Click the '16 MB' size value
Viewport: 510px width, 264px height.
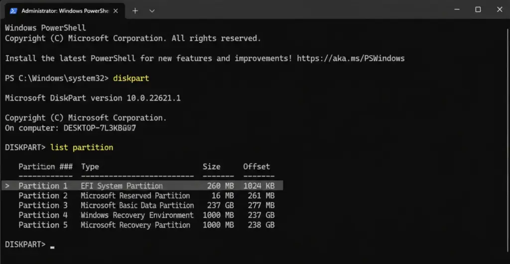223,196
